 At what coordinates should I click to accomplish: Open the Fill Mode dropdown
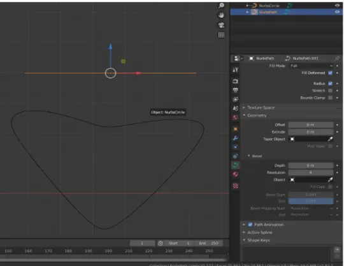(311, 66)
